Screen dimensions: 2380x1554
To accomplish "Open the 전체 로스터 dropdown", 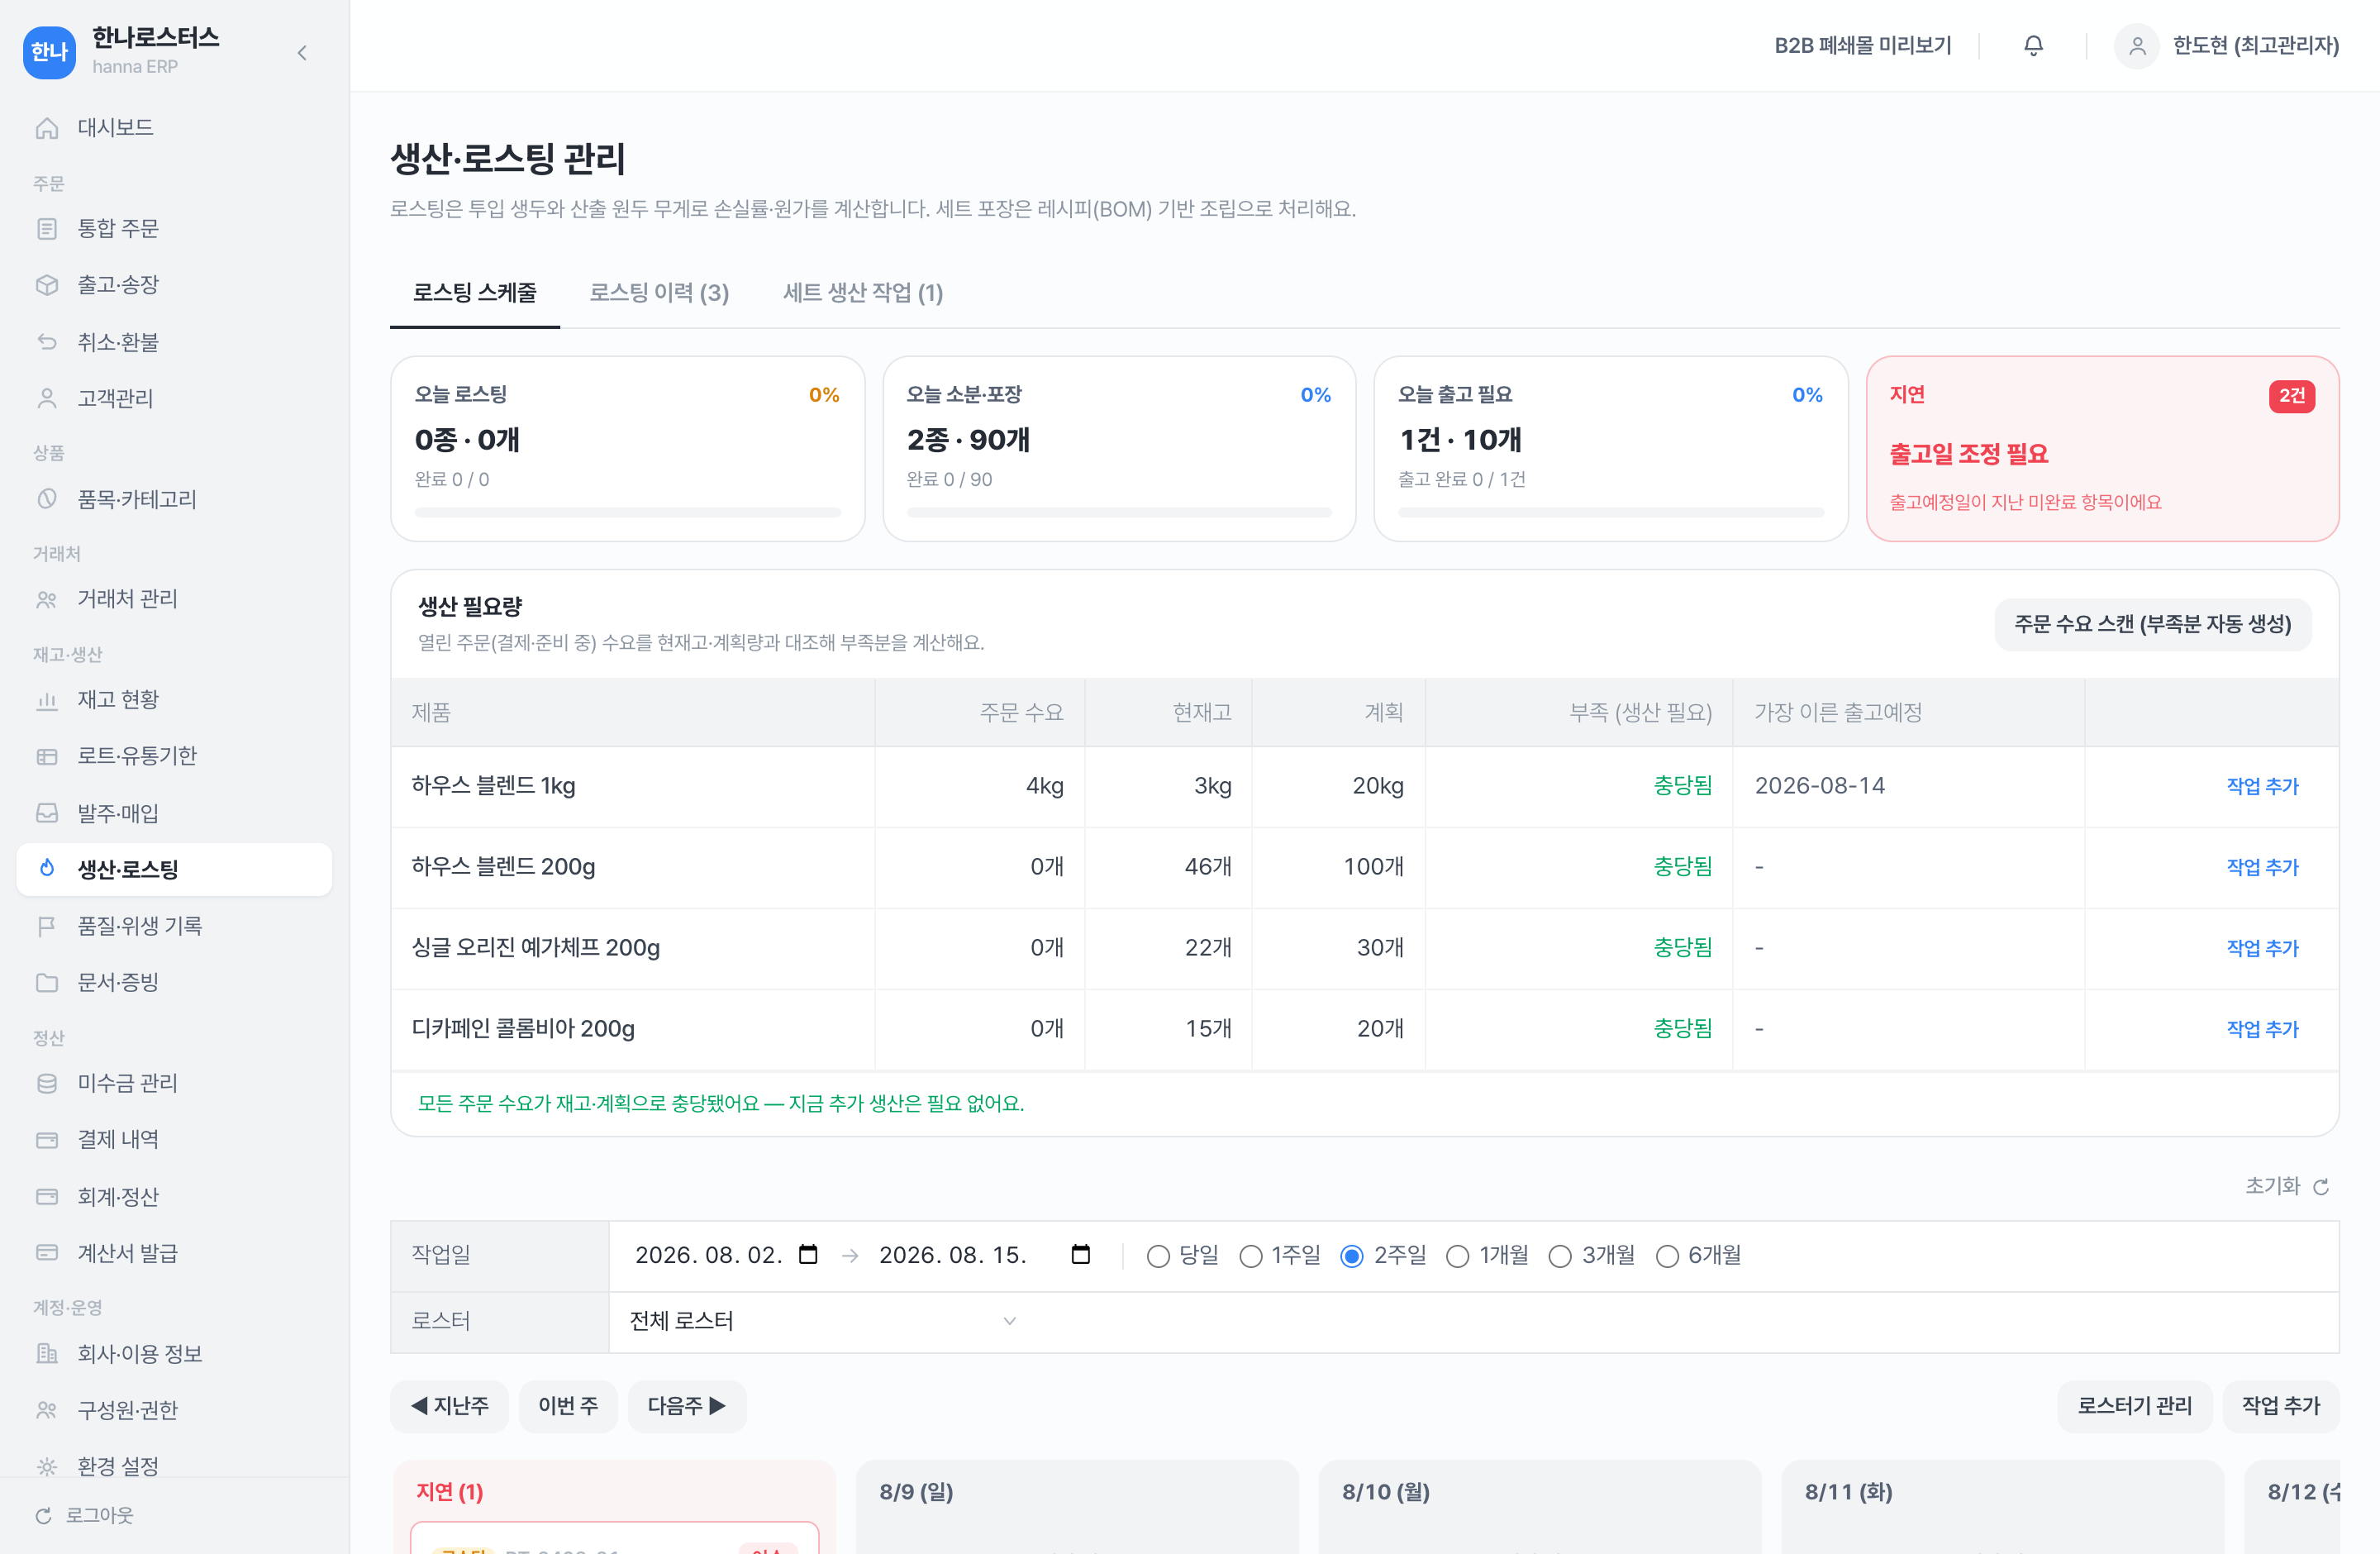I will pyautogui.click(x=823, y=1321).
